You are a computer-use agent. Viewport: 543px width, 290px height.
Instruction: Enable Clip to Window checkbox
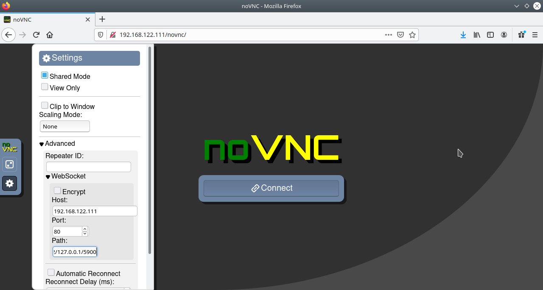[x=45, y=106]
